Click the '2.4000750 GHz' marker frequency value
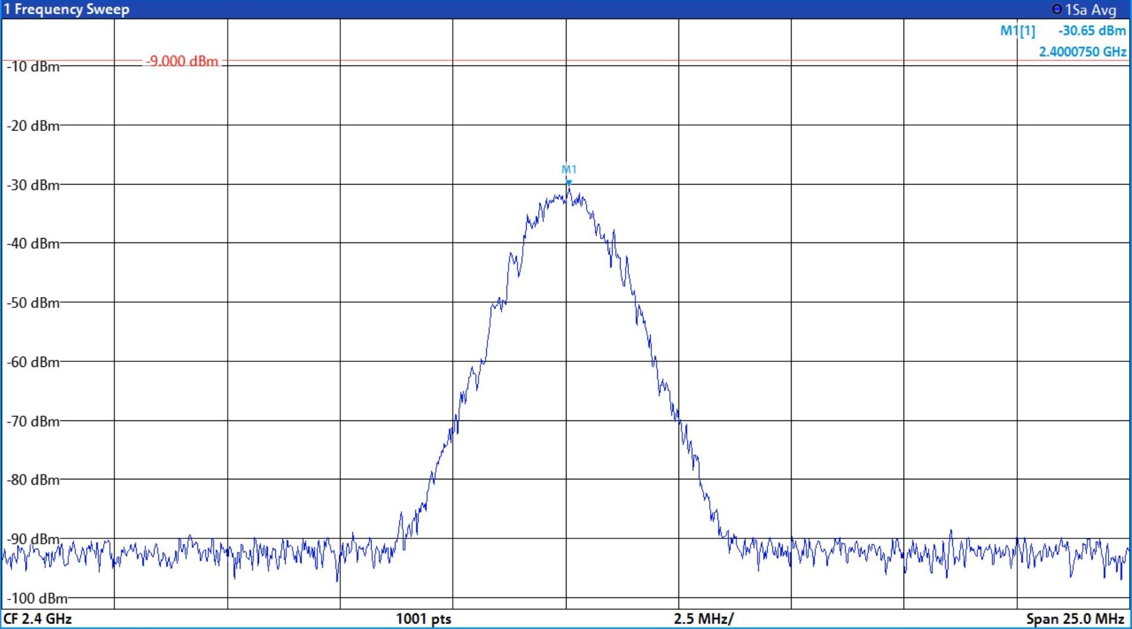Image resolution: width=1132 pixels, height=629 pixels. [1082, 52]
